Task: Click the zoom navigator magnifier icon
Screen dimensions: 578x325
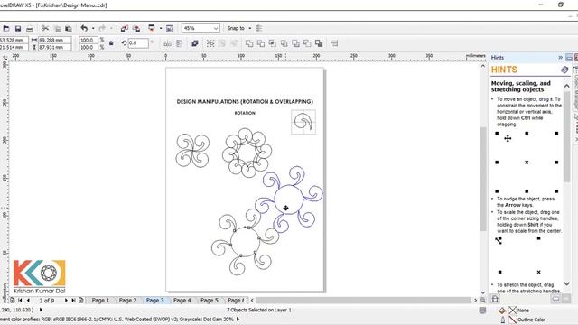Action: click(x=482, y=301)
